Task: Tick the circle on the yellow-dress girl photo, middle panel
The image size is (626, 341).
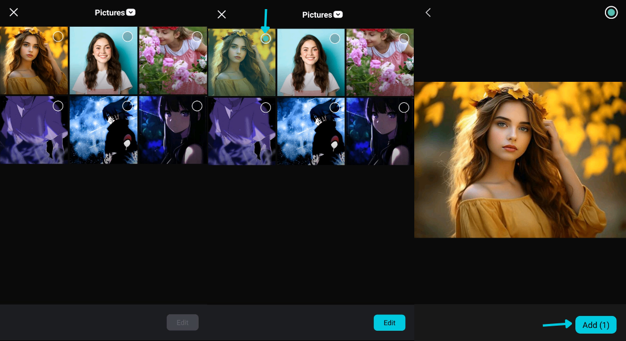Action: point(266,38)
